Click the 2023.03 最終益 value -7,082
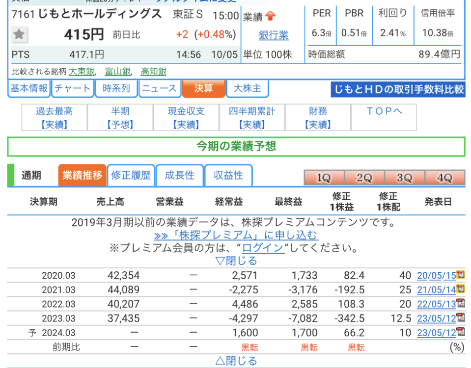This screenshot has height=368, width=471. (303, 318)
